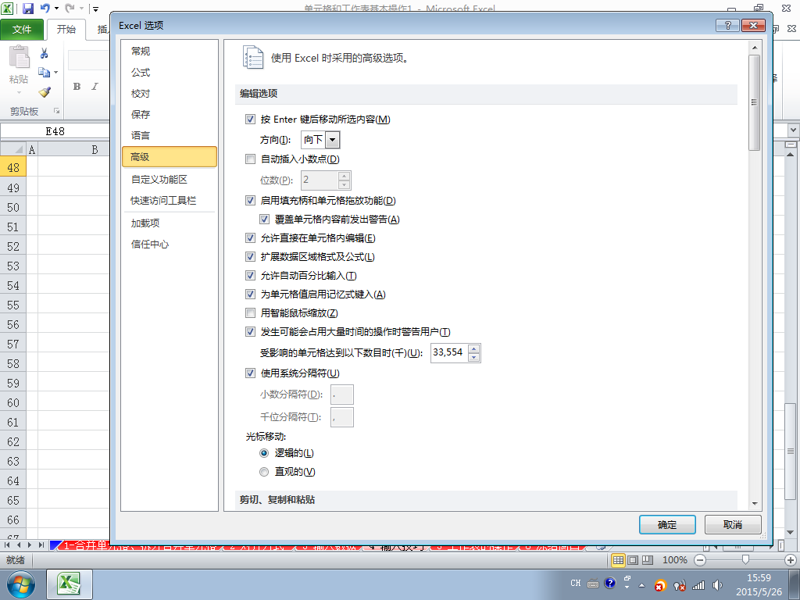Select 信任中心 category

pyautogui.click(x=170, y=244)
